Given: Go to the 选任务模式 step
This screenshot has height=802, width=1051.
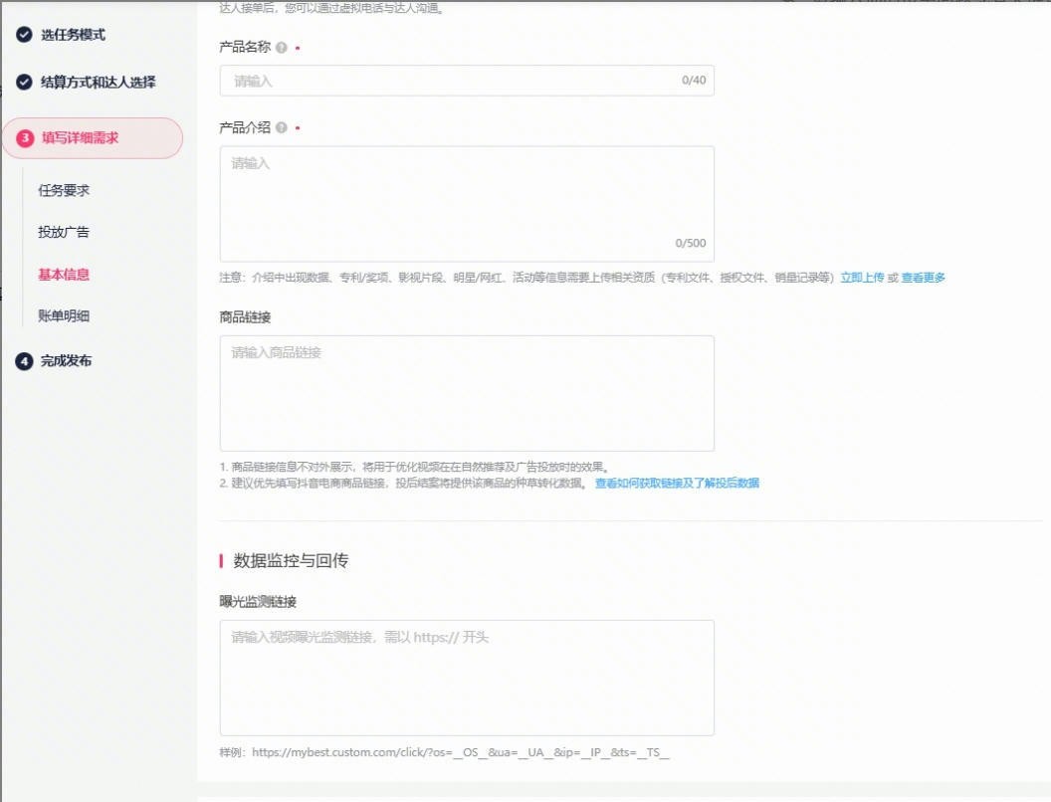Looking at the screenshot, I should tap(73, 34).
